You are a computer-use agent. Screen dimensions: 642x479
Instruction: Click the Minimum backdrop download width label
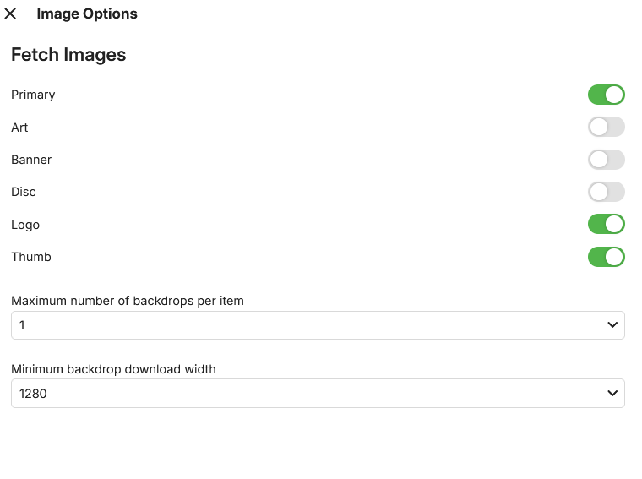pos(113,369)
